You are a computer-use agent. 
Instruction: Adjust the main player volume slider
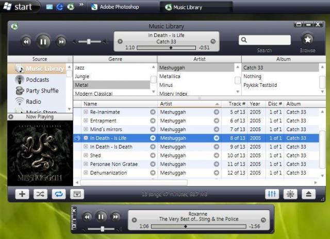coord(90,42)
